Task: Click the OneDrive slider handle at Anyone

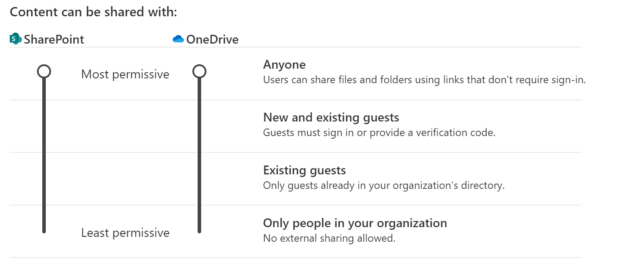Action: point(199,71)
